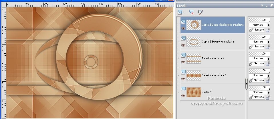The height and width of the screenshot is (119, 274).
Task: Toggle transparency lock on 'Copia diSelezione innalzata'
Action: [268, 47]
